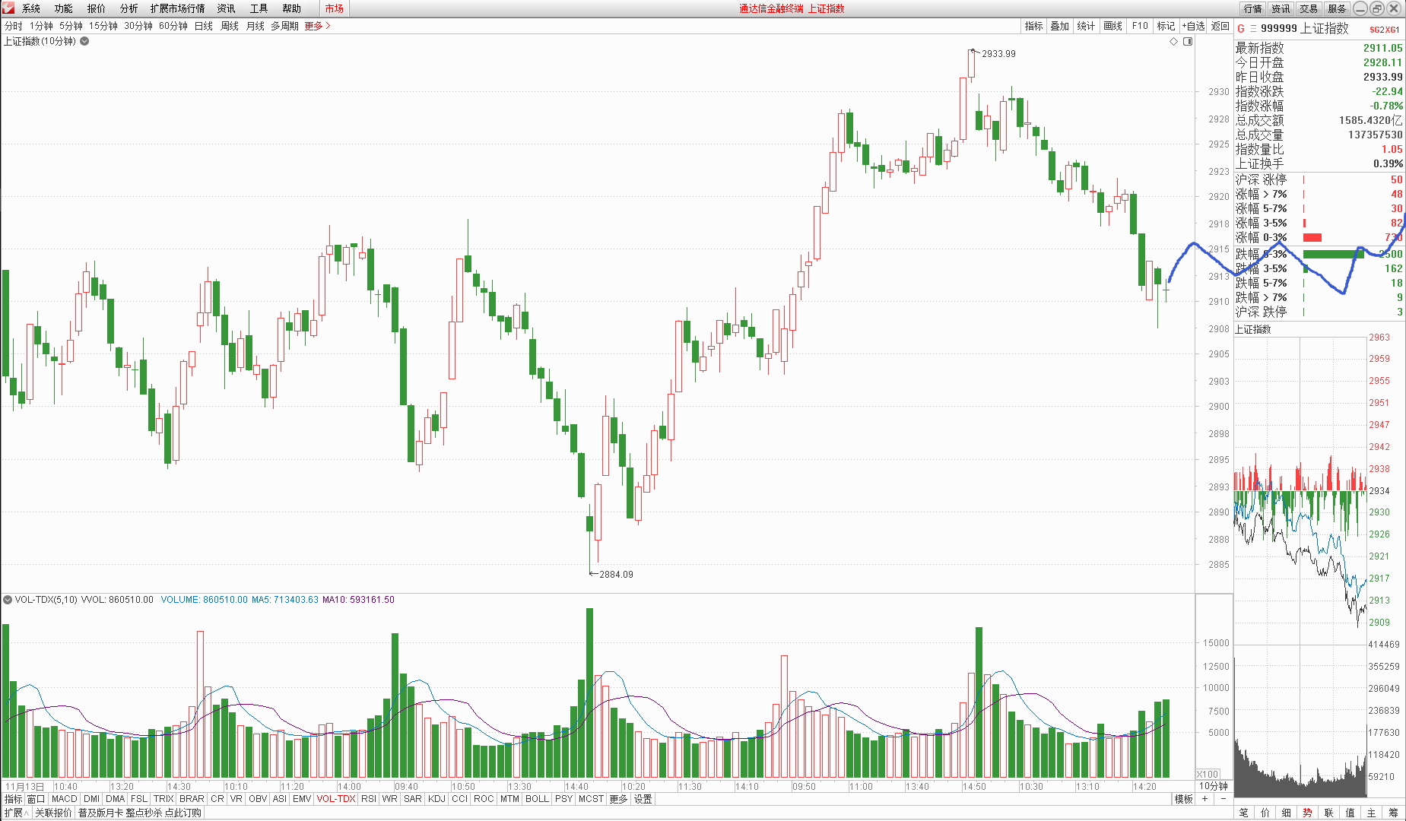Click the list icon before code 999999
The height and width of the screenshot is (821, 1406).
pyautogui.click(x=1253, y=29)
